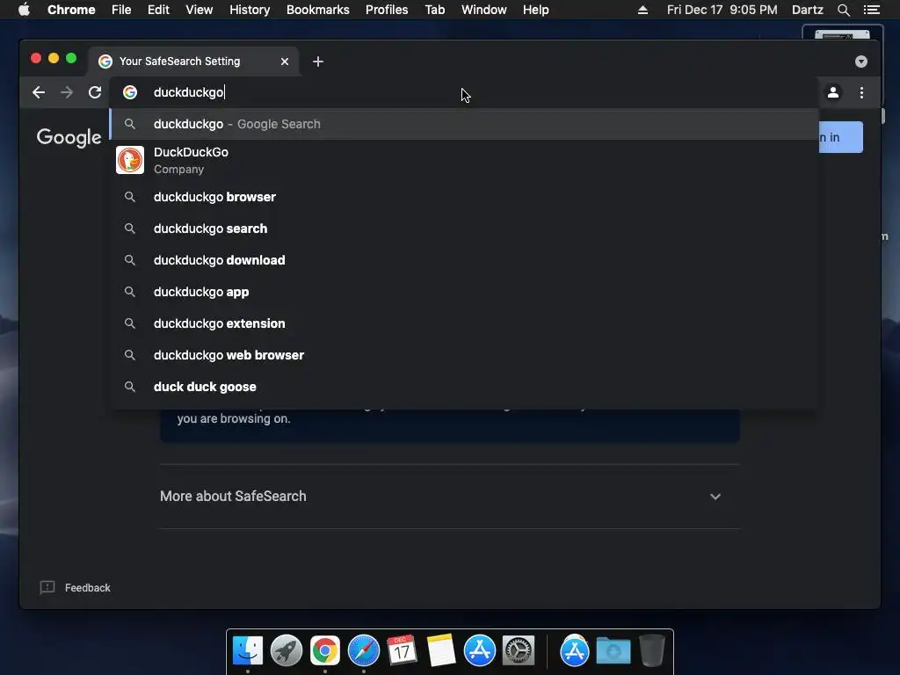This screenshot has height=675, width=900.
Task: Click the address bar containing duckduckgo
Action: tap(464, 92)
